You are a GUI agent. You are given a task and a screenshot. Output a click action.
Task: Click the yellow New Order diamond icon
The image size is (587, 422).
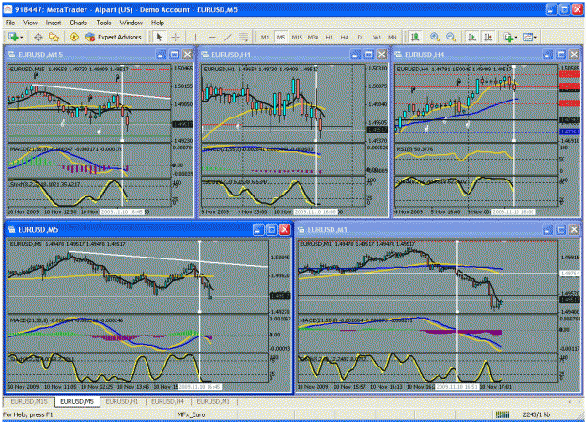point(74,37)
